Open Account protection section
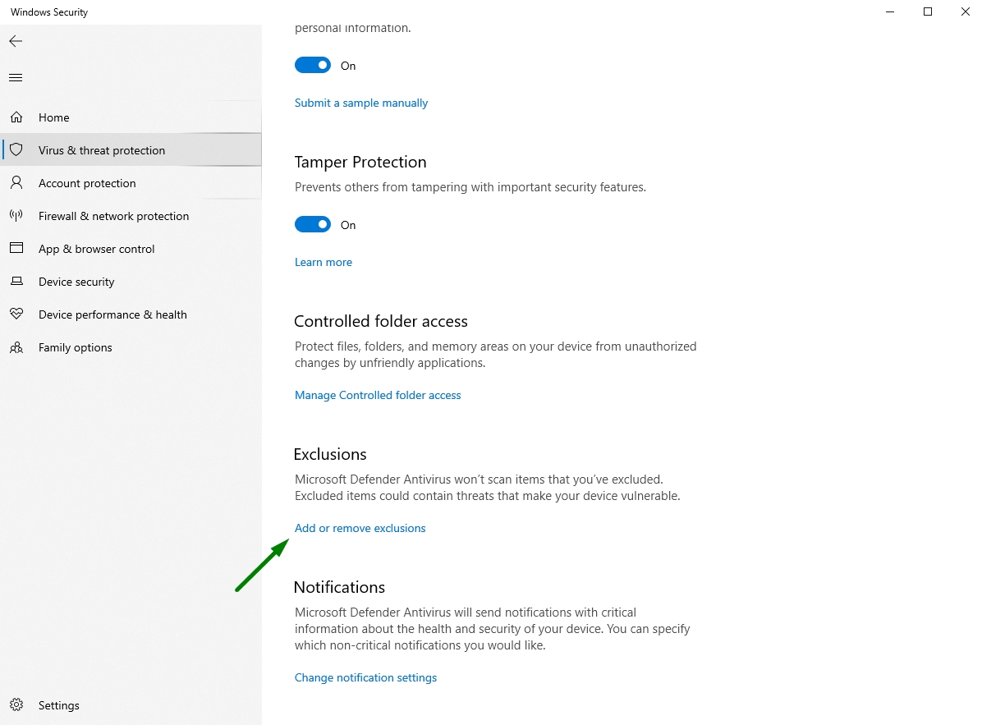 pyautogui.click(x=131, y=183)
